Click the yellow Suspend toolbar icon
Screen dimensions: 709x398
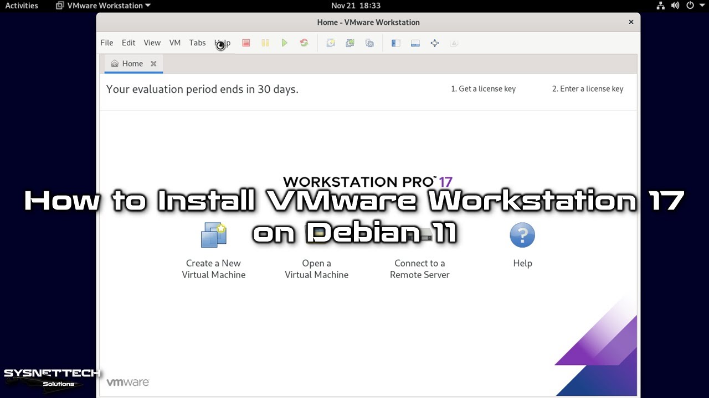tap(265, 43)
